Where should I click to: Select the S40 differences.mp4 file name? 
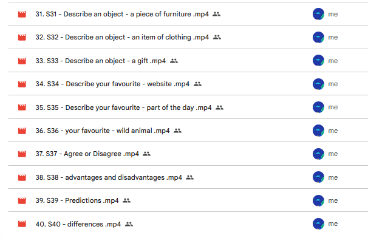tap(78, 224)
